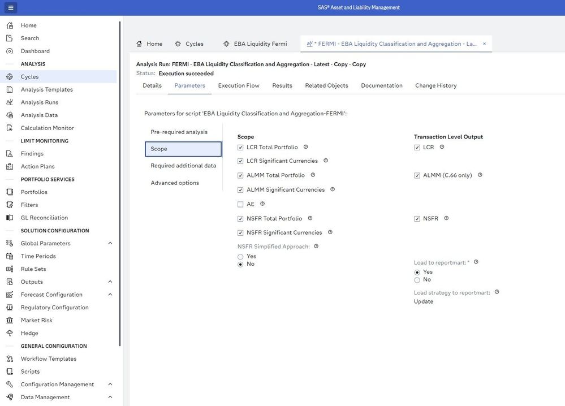Viewport: 565px width, 406px height.
Task: Toggle LCR Significant Currencies checkbox
Action: 240,161
